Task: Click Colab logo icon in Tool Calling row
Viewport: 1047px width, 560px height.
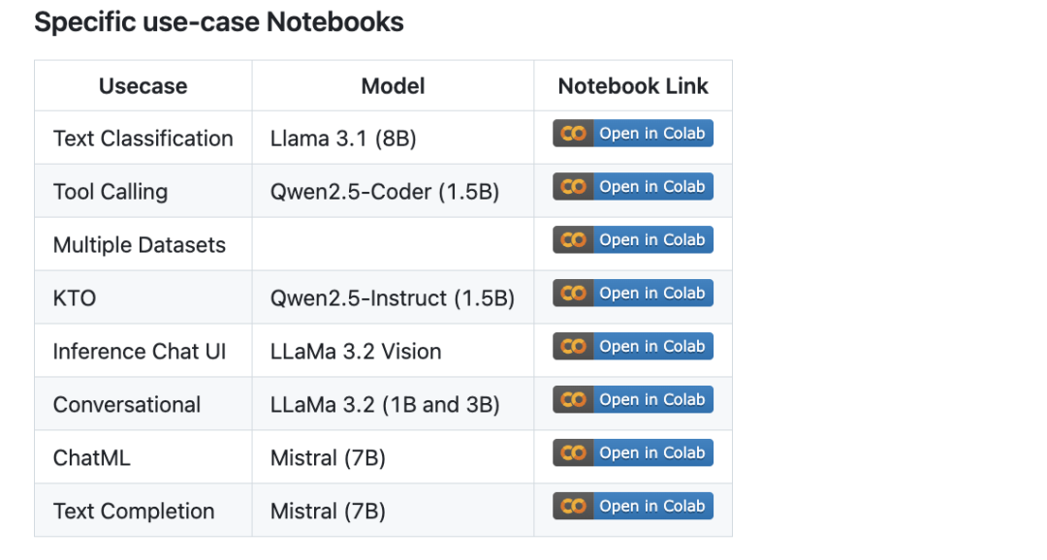Action: coord(573,187)
